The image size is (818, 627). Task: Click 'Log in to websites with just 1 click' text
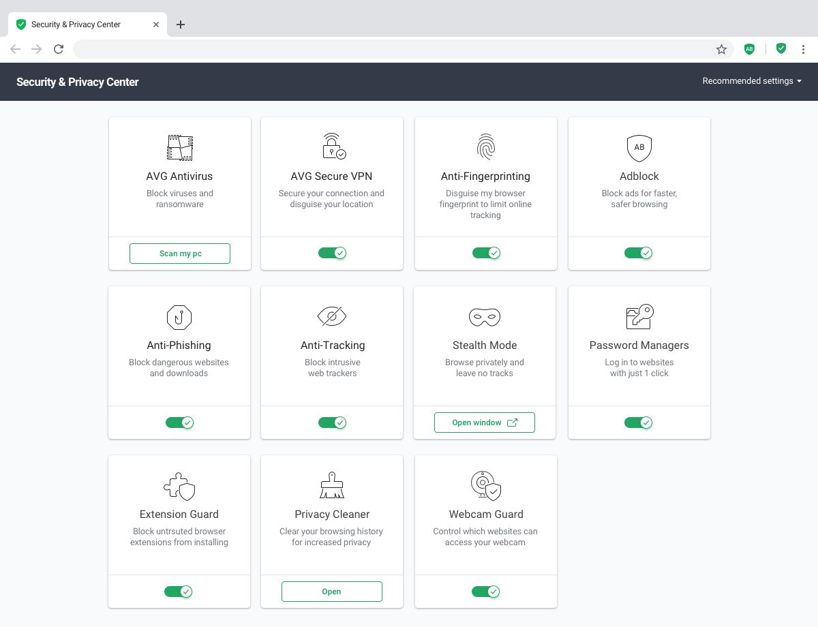[639, 368]
